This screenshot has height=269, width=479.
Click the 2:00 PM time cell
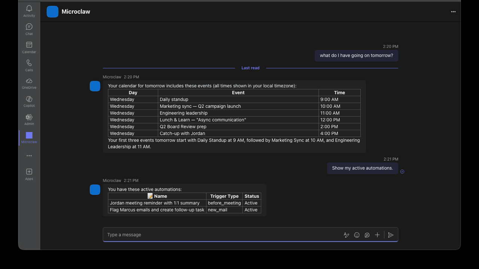point(339,127)
